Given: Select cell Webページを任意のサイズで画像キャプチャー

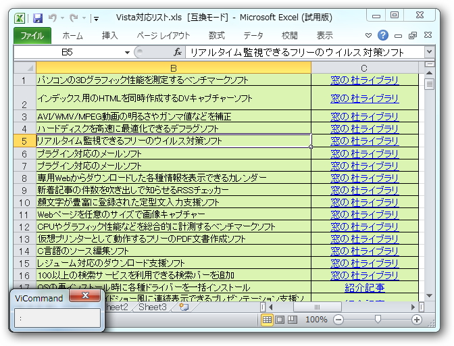Looking at the screenshot, I should pyautogui.click(x=174, y=214).
